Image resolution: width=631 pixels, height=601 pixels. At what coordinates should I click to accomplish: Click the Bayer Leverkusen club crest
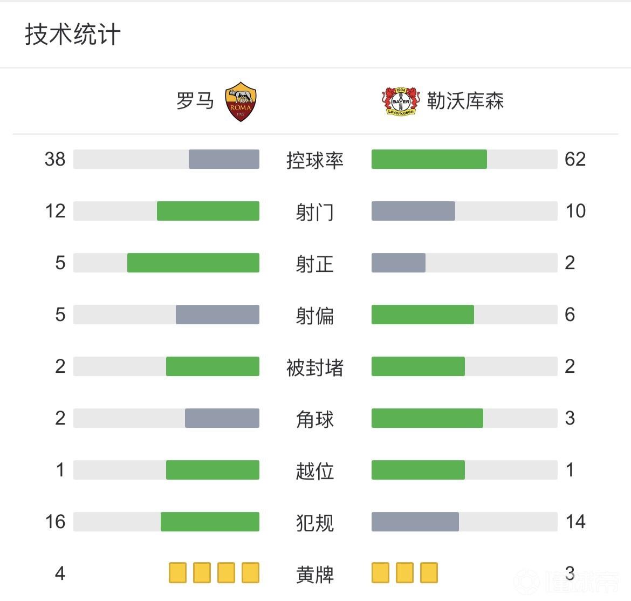coord(401,101)
